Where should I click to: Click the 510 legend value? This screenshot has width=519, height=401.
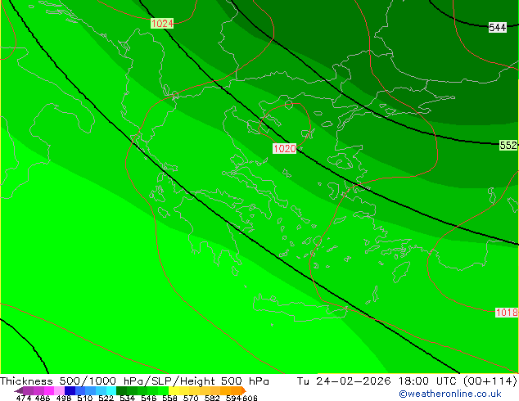pos(85,398)
